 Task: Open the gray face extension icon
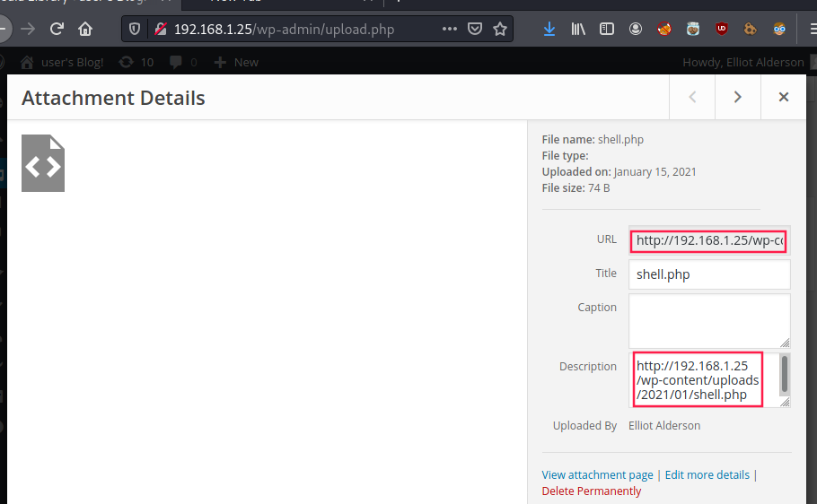pyautogui.click(x=692, y=29)
